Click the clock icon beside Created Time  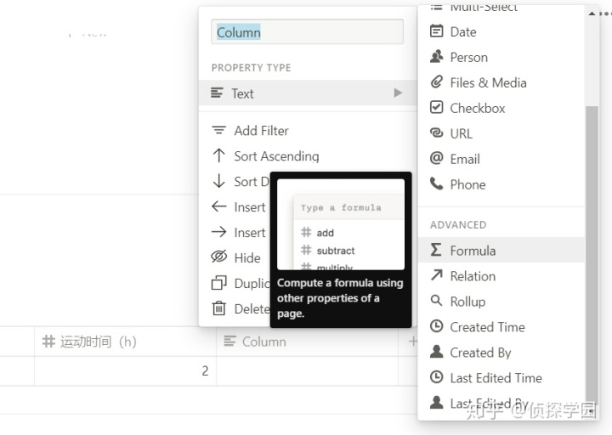436,325
